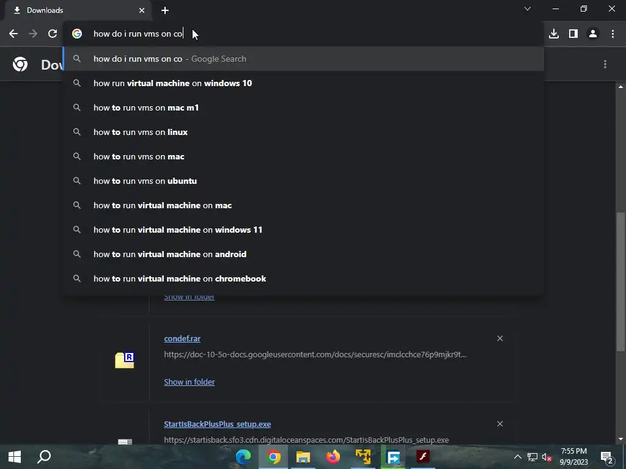Click Show in folder for condef.rar
Screen dimensions: 626x469
(190, 382)
